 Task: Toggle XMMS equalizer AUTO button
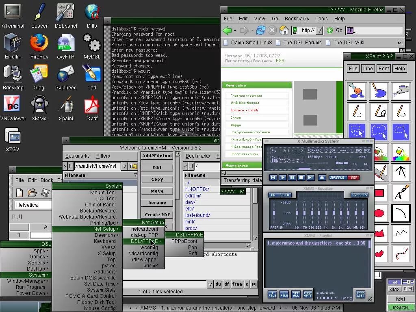click(285, 195)
